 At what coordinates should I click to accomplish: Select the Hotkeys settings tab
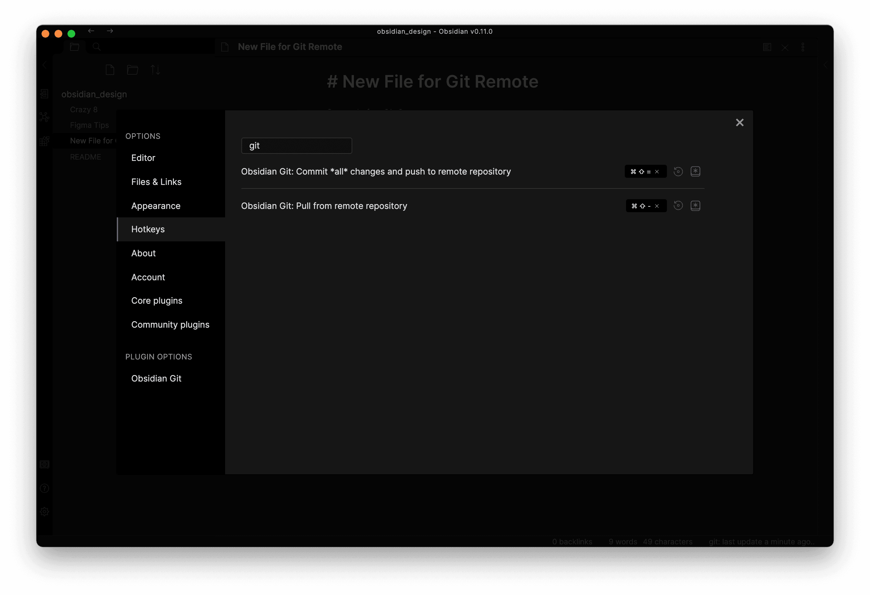[x=148, y=230]
